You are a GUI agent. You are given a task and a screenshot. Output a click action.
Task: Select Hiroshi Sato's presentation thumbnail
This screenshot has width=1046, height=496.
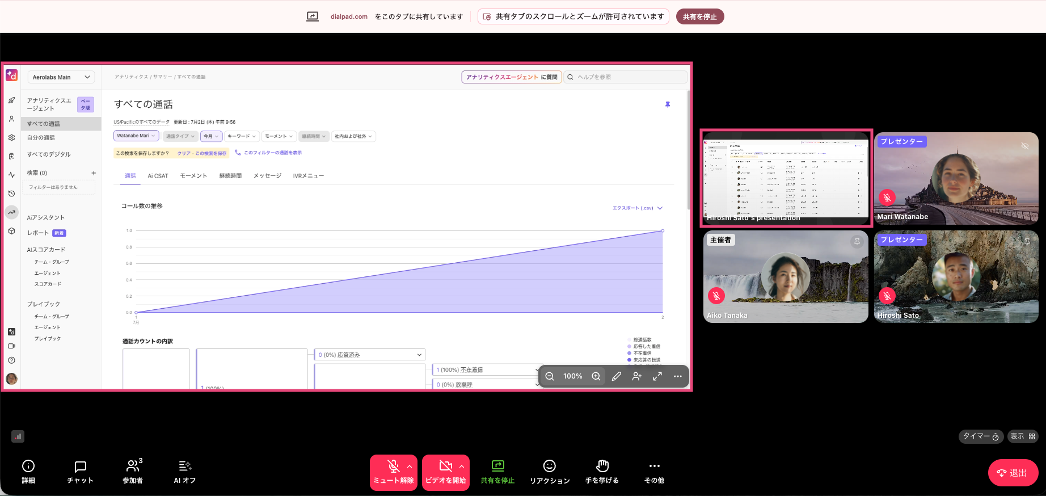click(x=786, y=178)
